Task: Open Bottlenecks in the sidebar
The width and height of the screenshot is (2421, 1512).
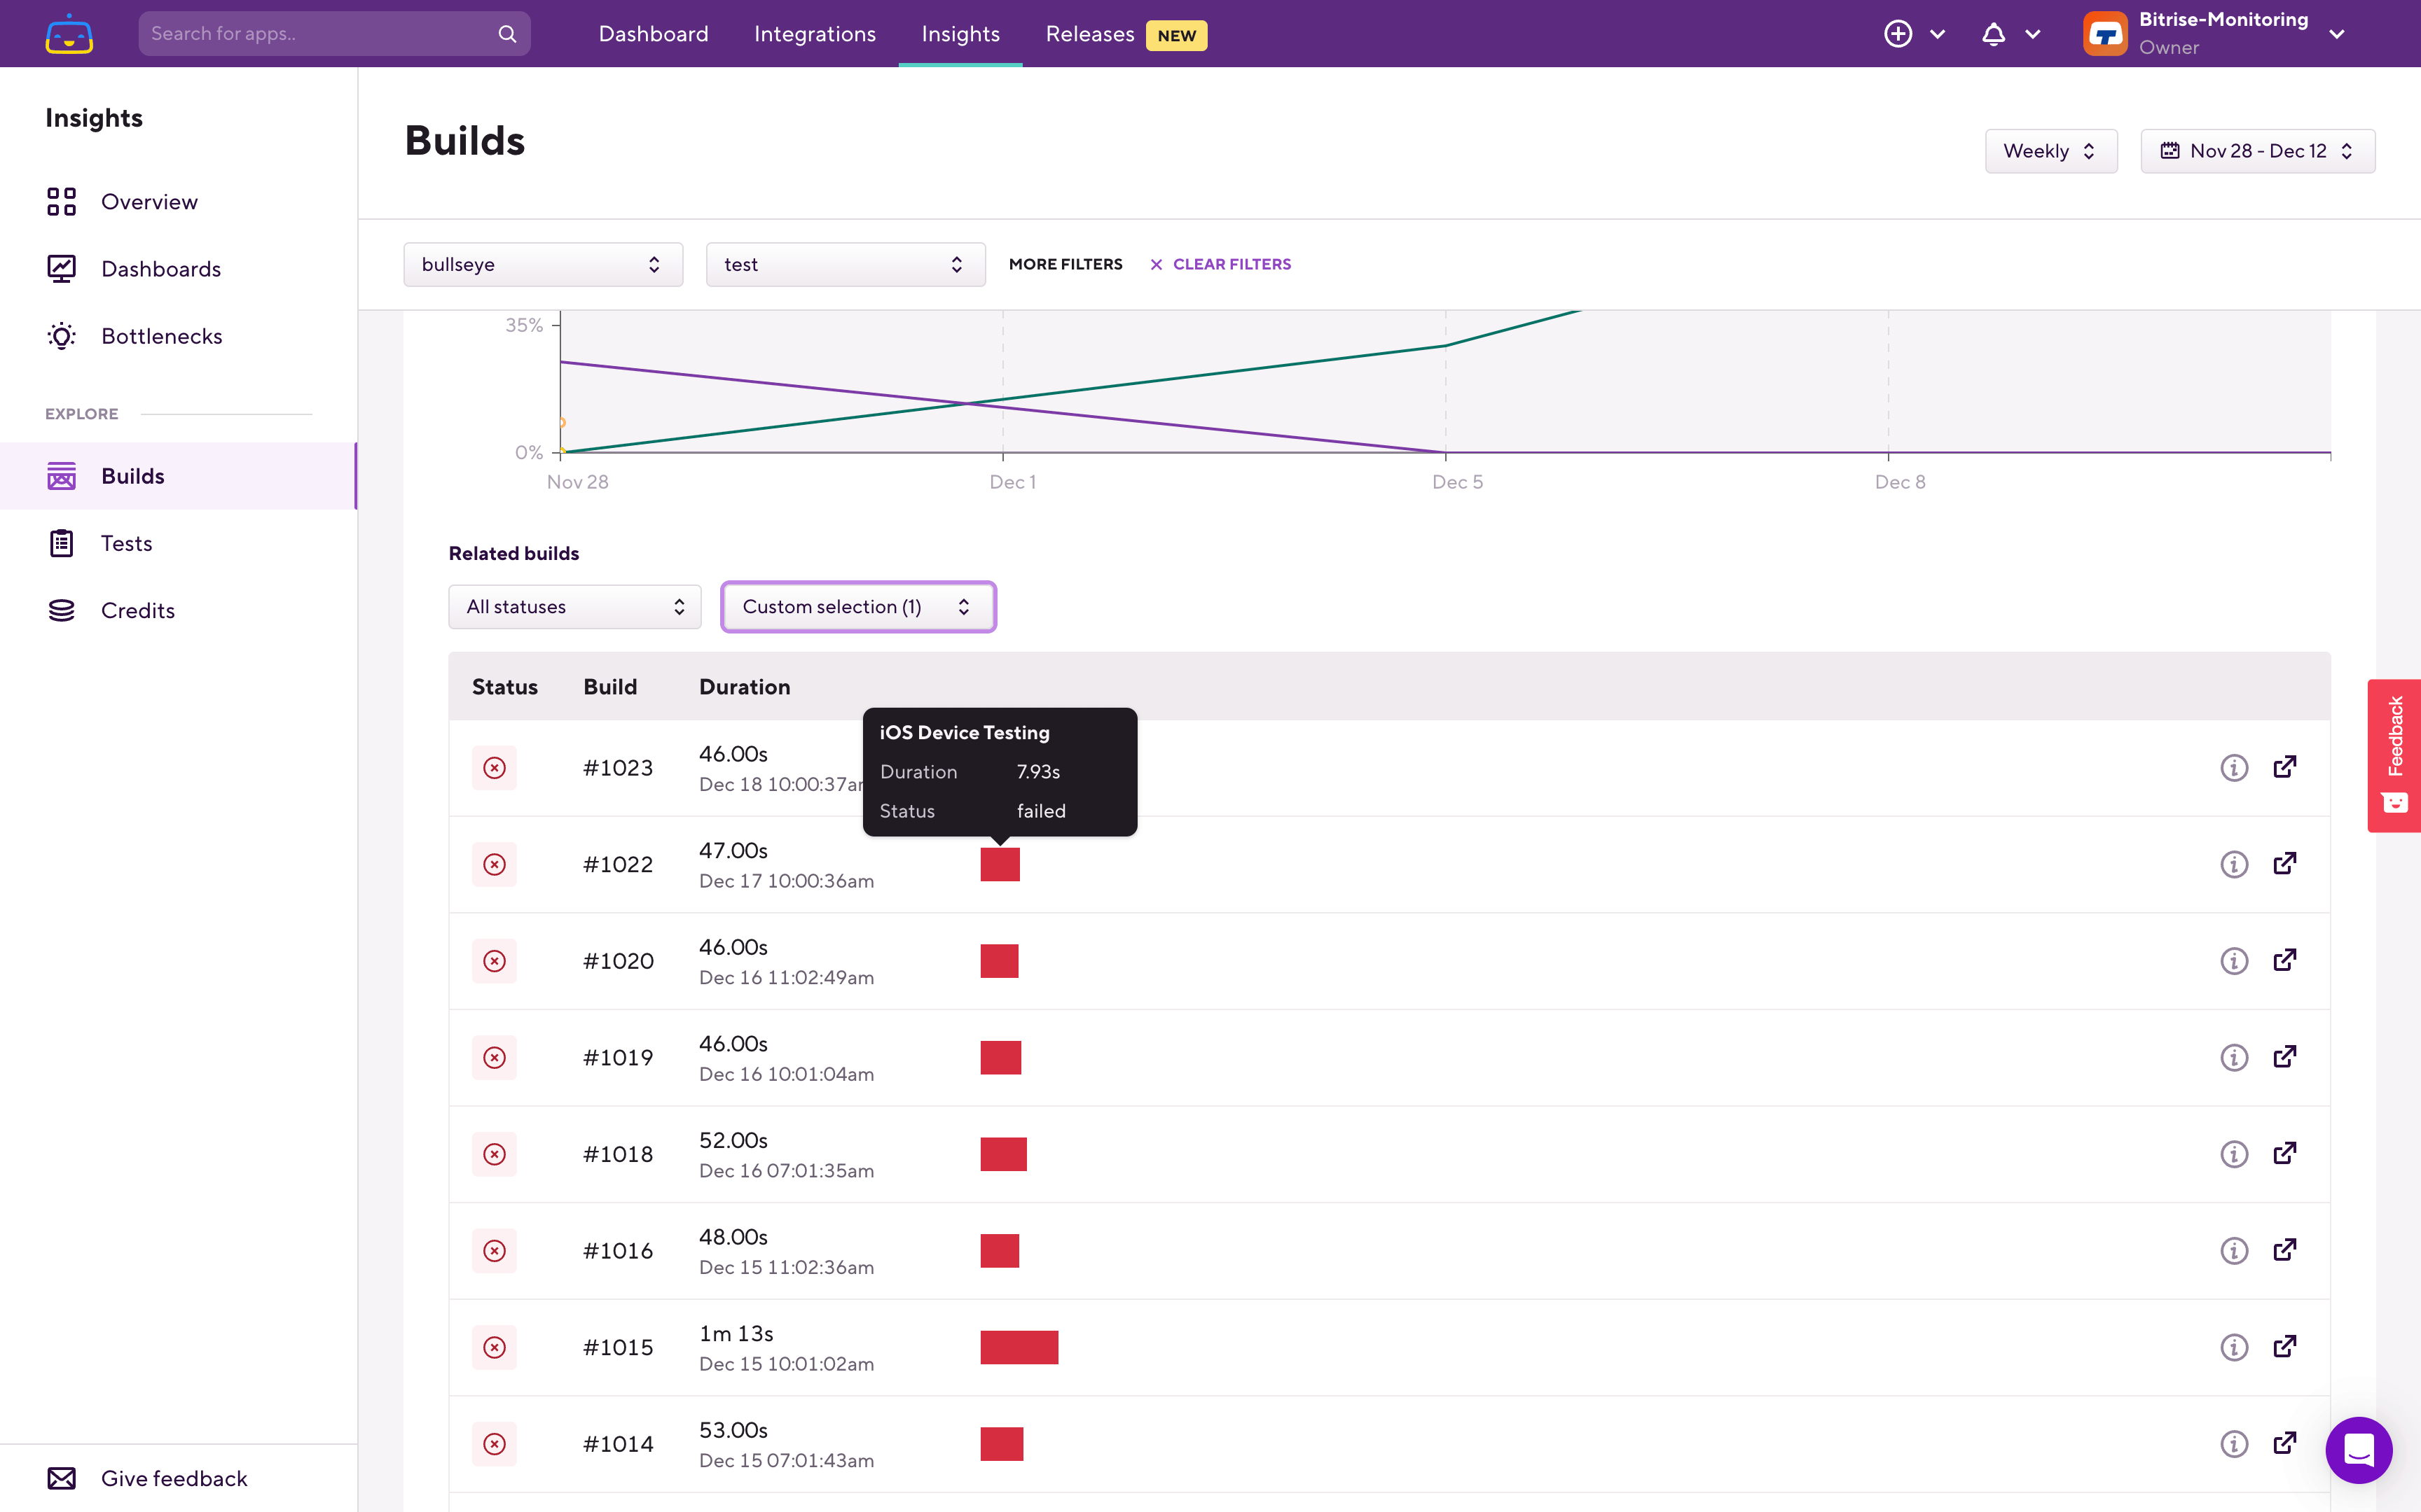Action: pyautogui.click(x=161, y=336)
